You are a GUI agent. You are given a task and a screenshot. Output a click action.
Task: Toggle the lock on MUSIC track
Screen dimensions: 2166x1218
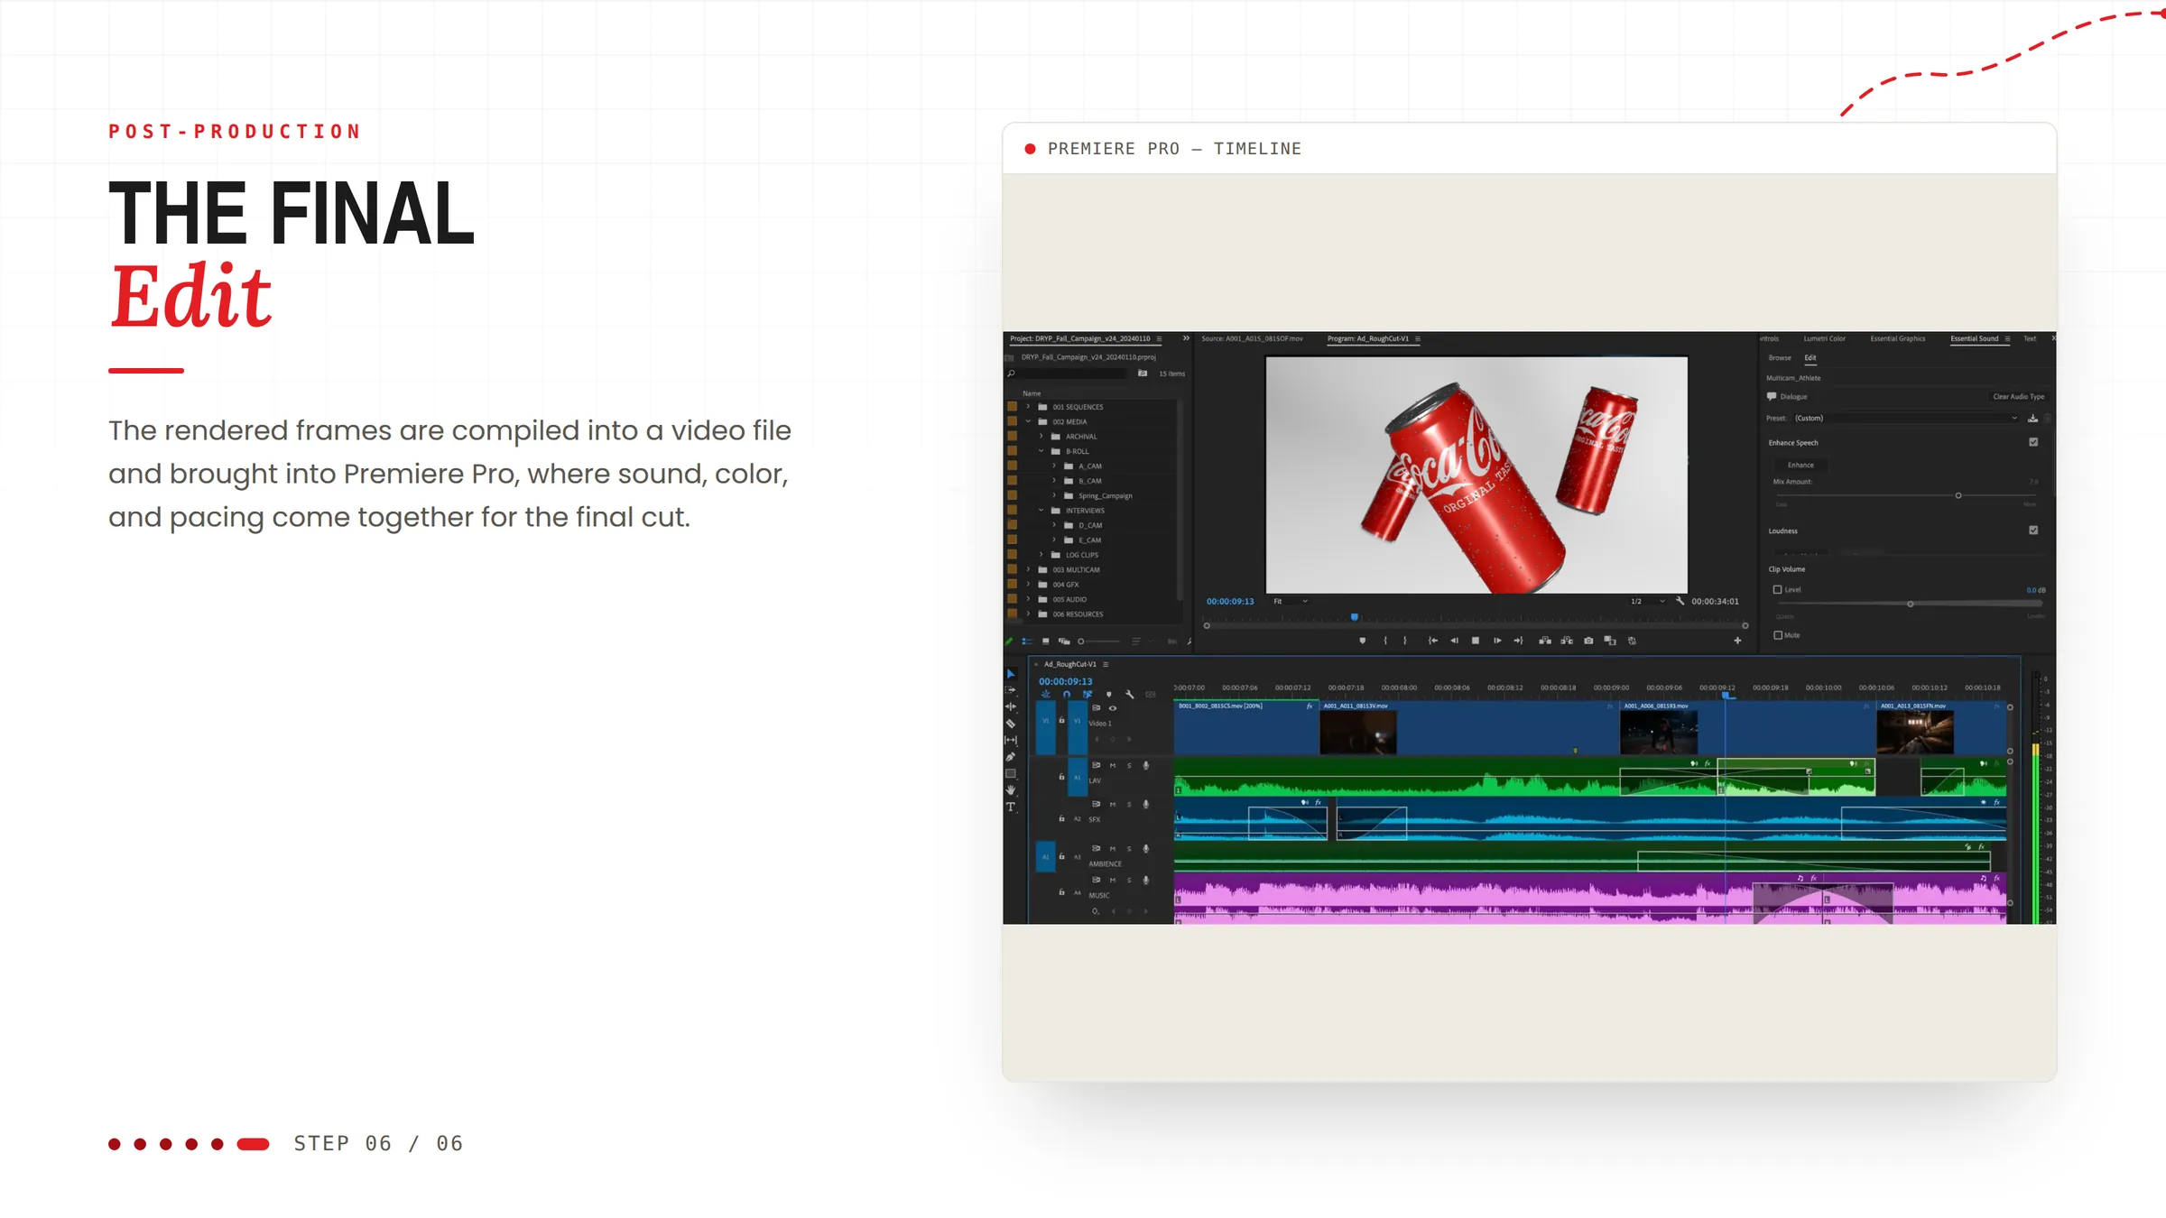[x=1061, y=892]
